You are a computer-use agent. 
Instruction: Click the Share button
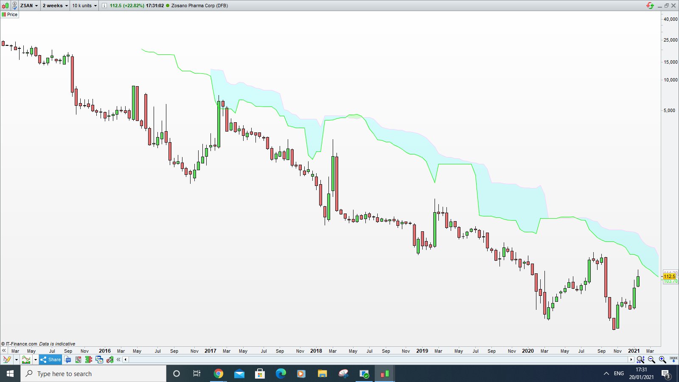click(51, 360)
